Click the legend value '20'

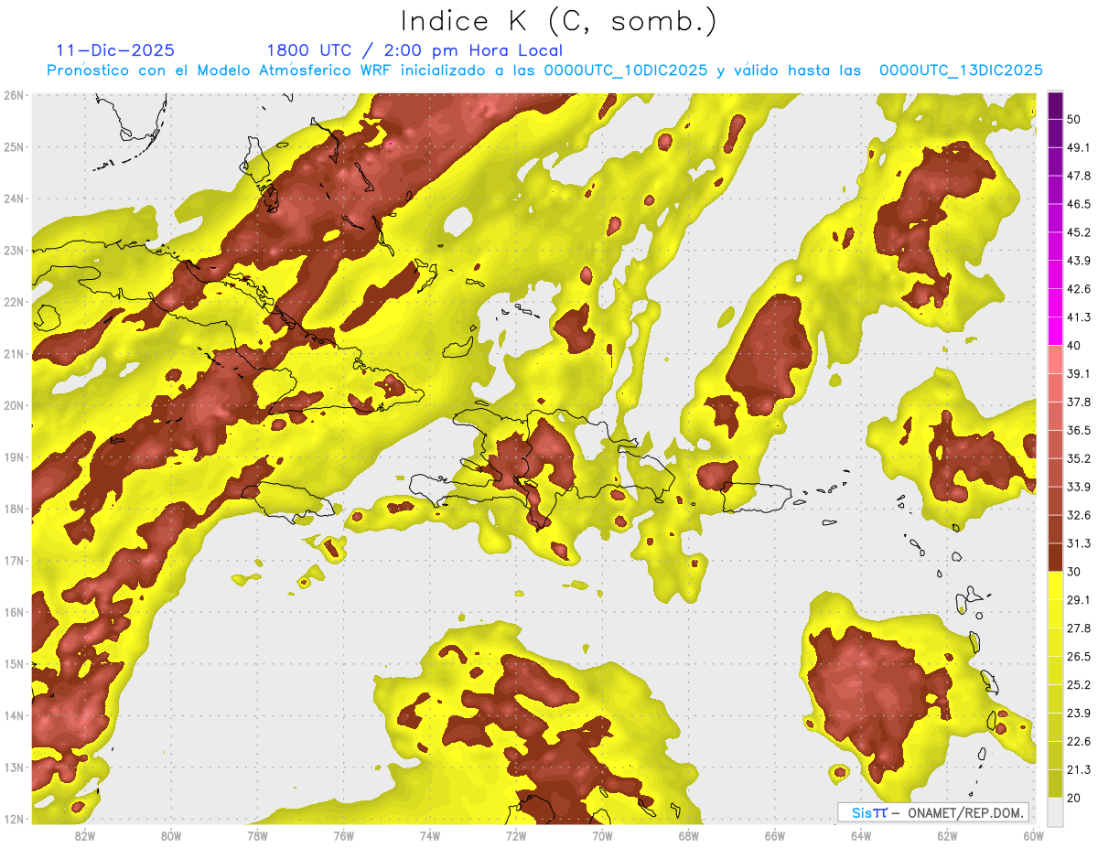(x=1075, y=798)
